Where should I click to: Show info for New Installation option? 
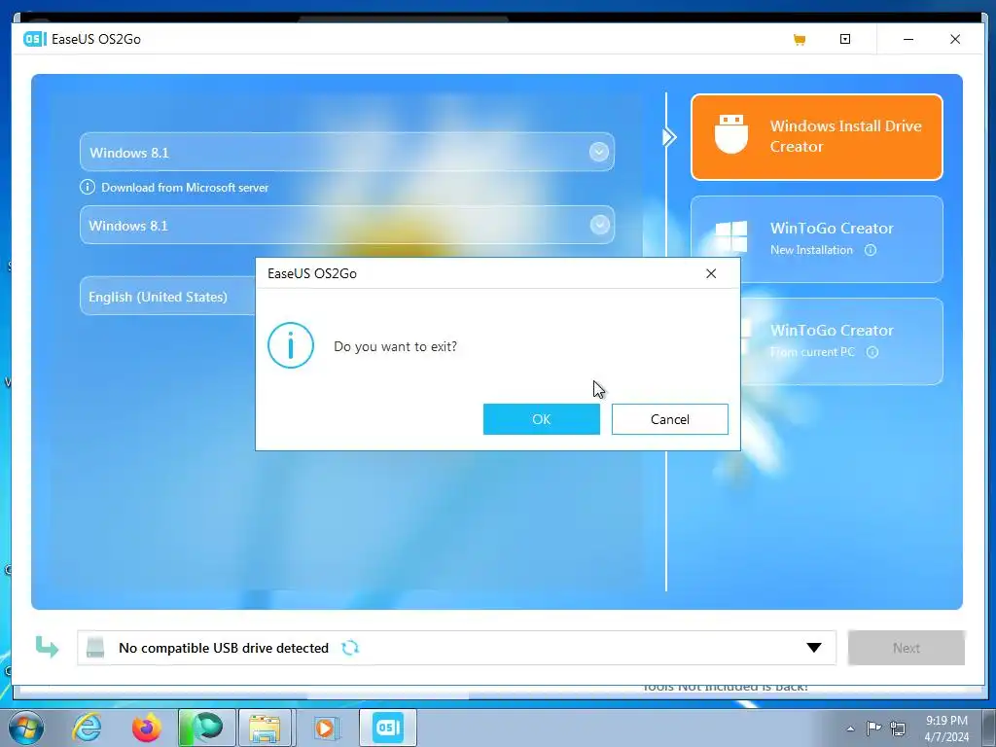871,250
